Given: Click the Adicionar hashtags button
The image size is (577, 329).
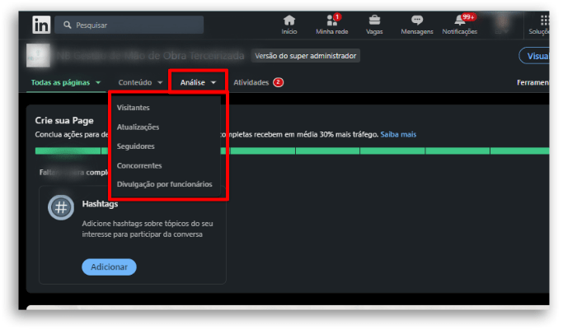Looking at the screenshot, I should (x=109, y=267).
